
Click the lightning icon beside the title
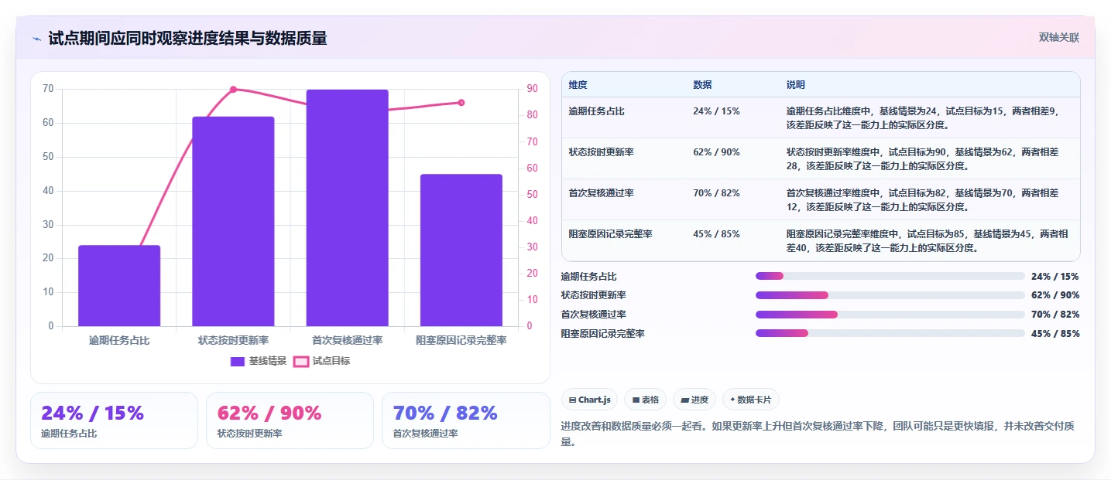[36, 39]
